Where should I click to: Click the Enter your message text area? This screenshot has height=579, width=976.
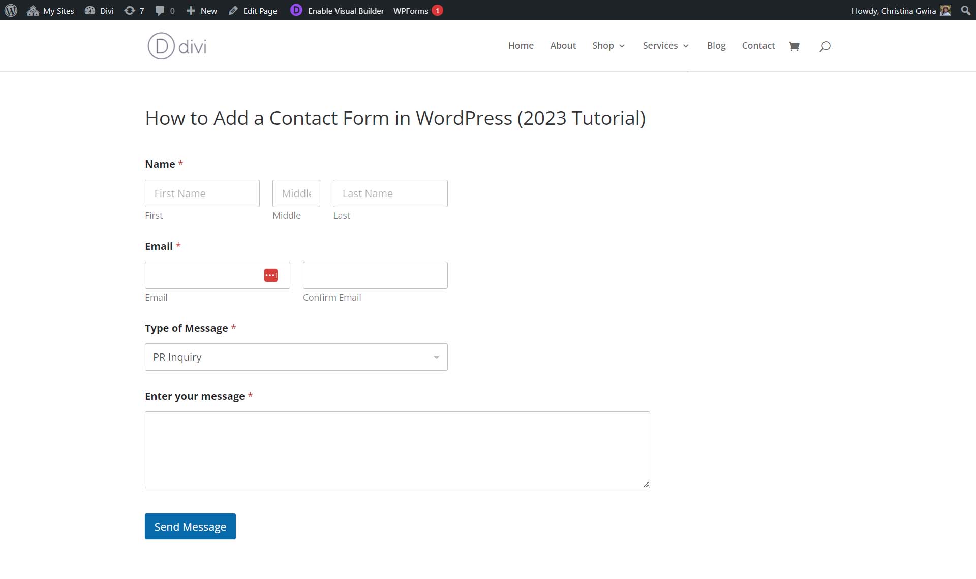398,449
